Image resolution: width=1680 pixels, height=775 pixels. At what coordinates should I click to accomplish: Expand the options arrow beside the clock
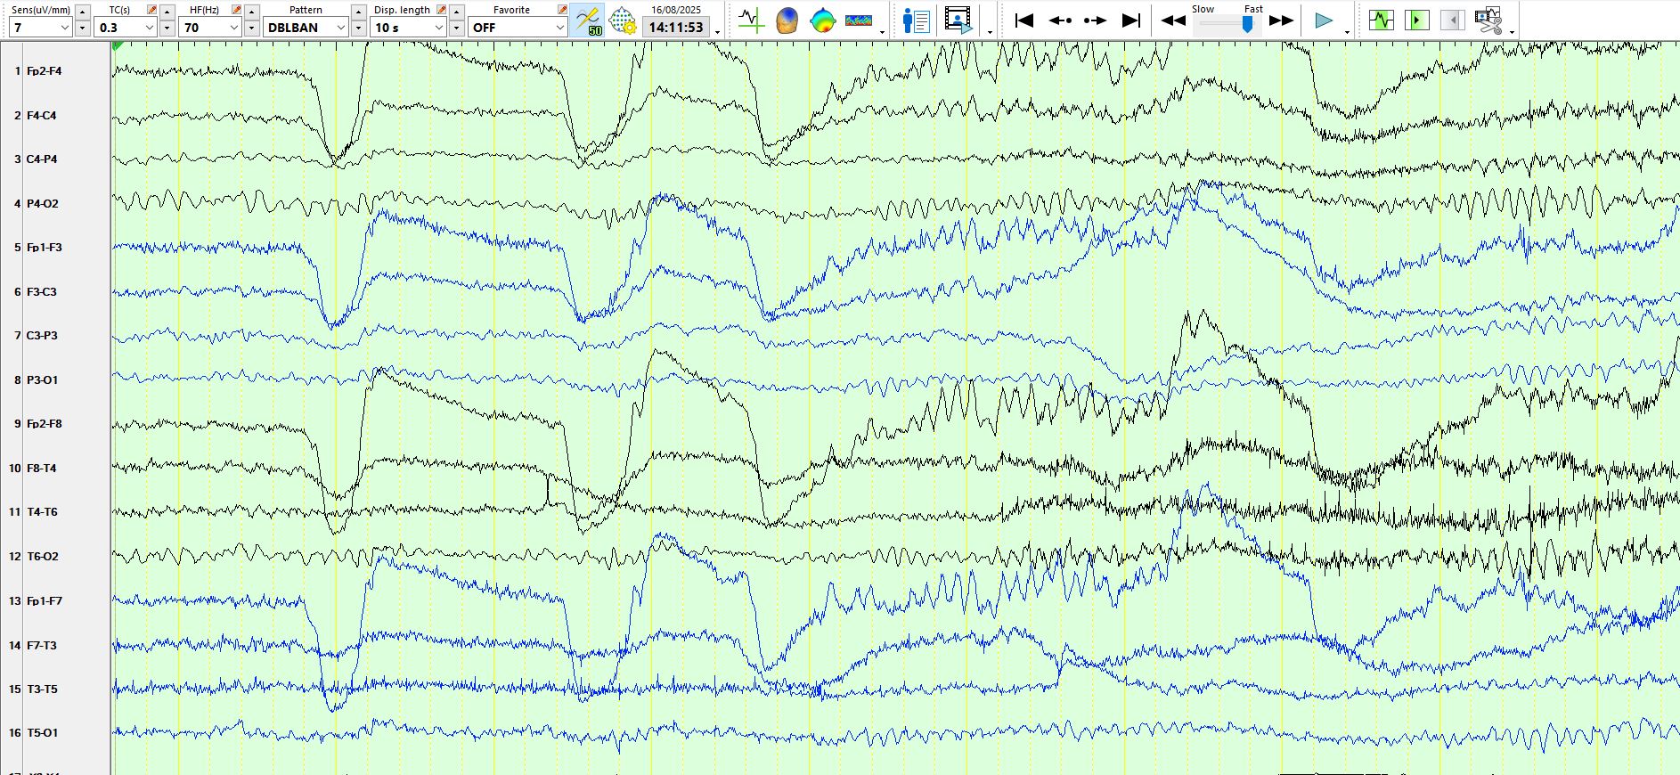pos(718,32)
